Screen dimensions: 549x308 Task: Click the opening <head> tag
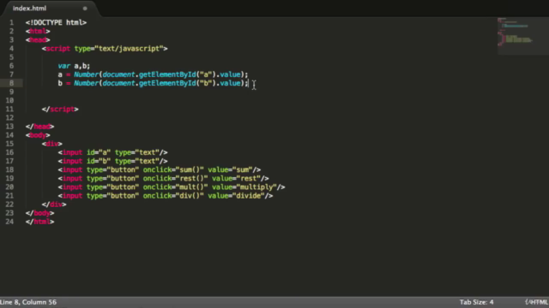click(x=38, y=40)
